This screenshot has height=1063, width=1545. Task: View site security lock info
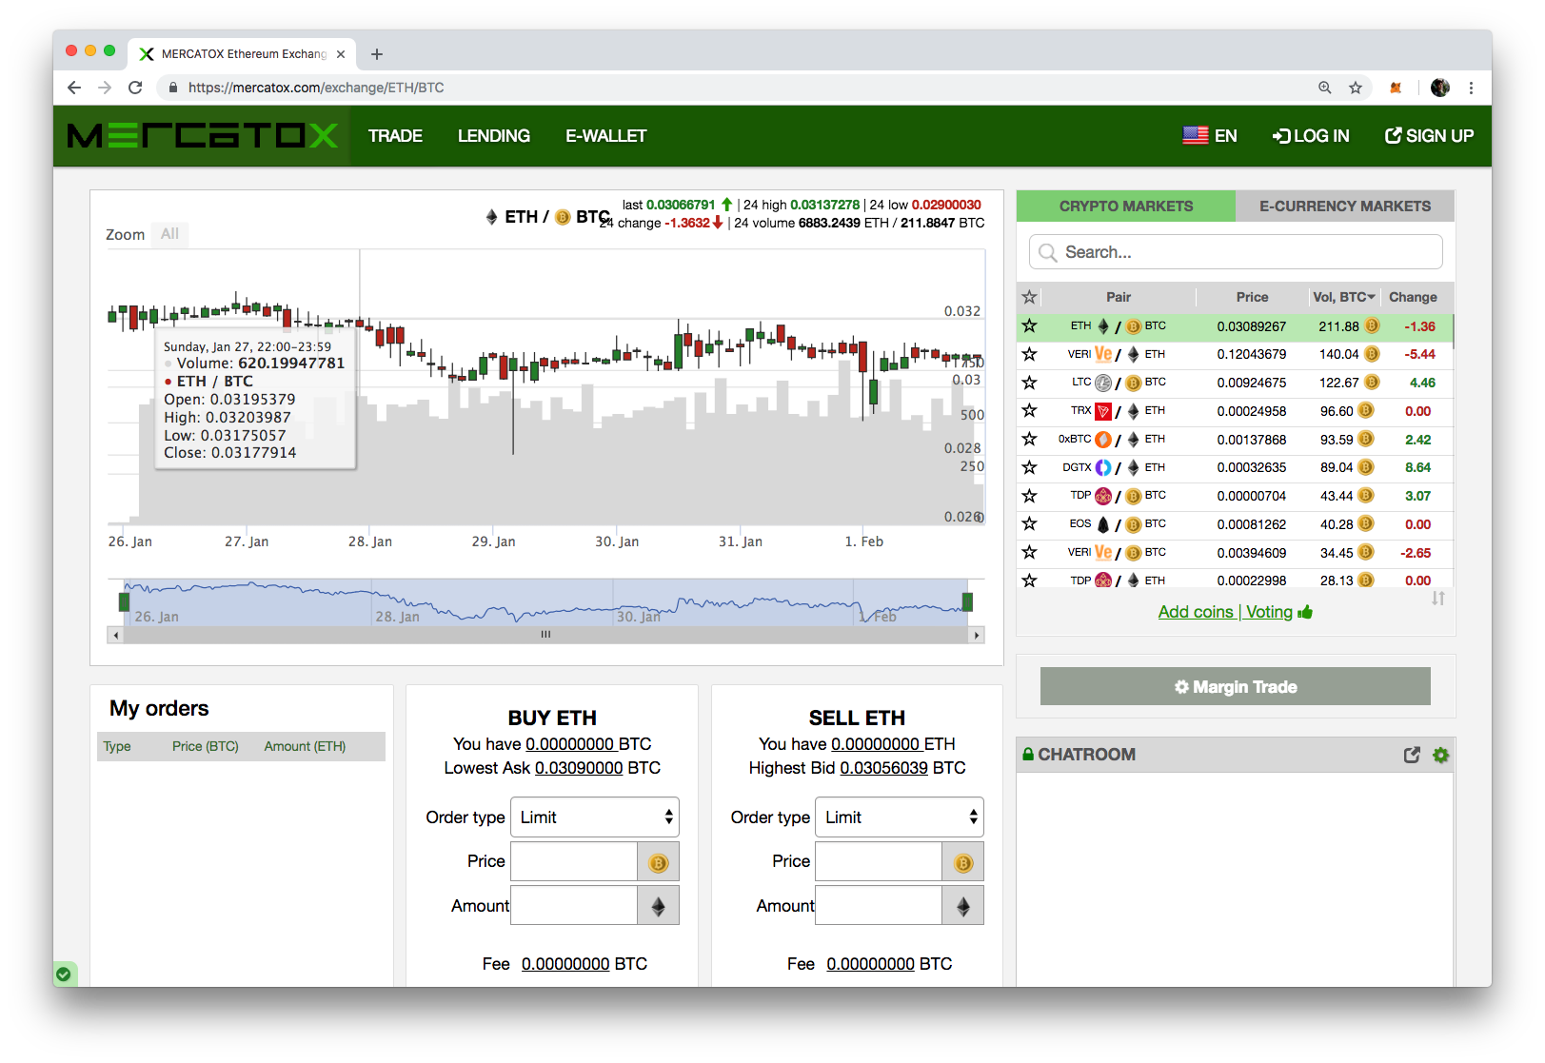172,88
